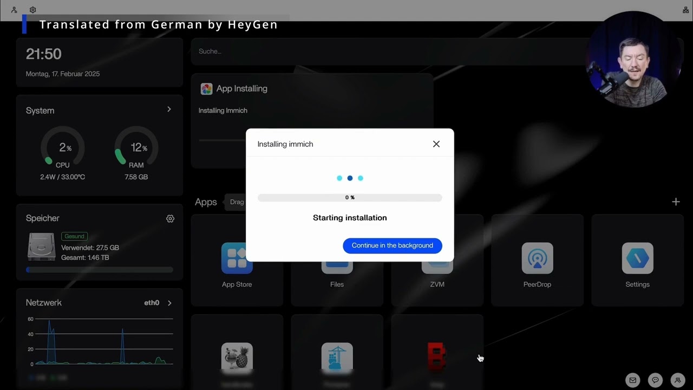Click the 21:50 clock
The width and height of the screenshot is (693, 390).
44,54
